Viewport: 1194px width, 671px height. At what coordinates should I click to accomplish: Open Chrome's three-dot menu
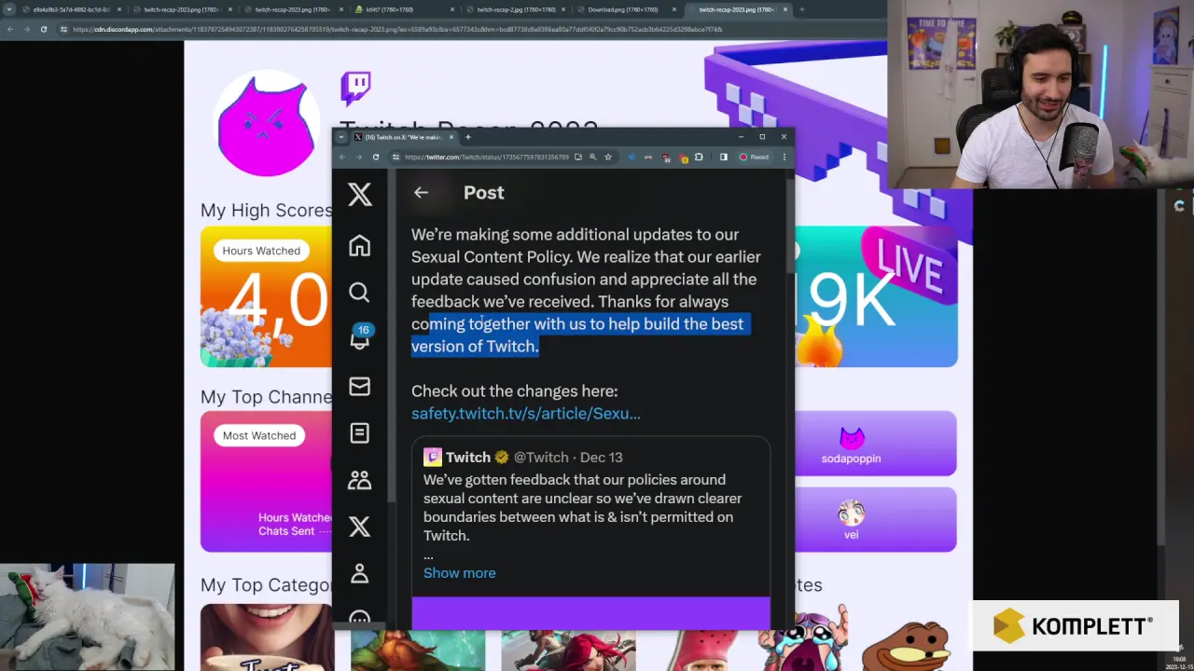[784, 157]
